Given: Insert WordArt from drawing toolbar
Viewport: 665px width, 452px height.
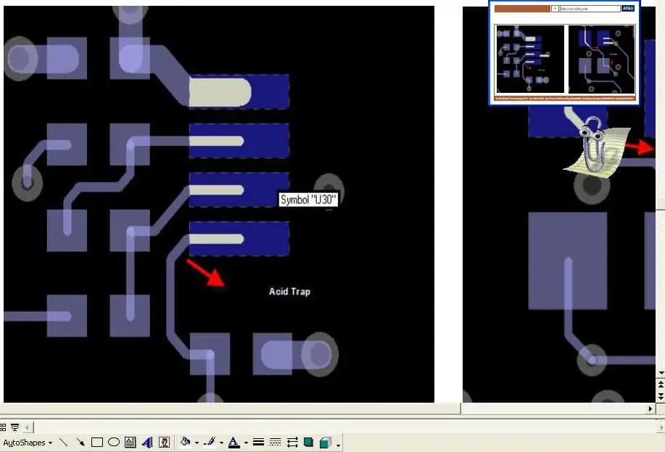Looking at the screenshot, I should click(x=147, y=443).
